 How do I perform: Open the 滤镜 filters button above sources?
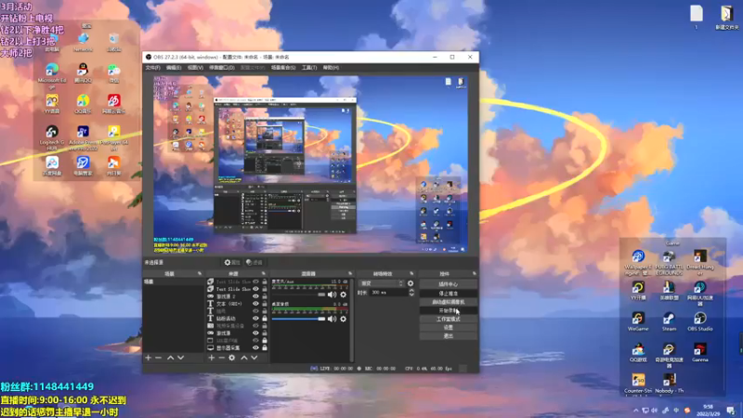point(254,263)
